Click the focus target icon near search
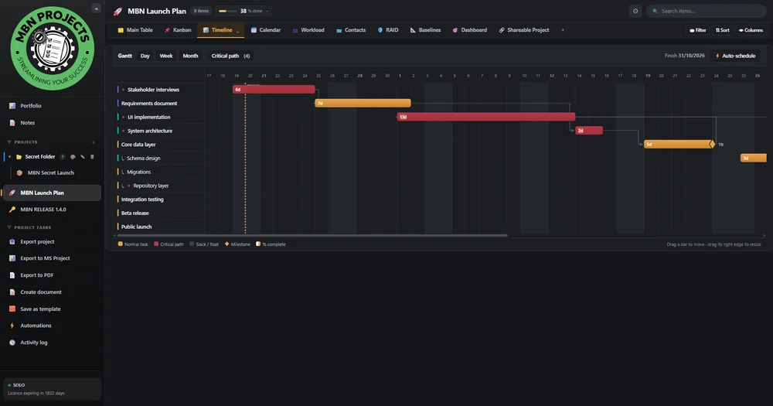This screenshot has height=406, width=773. 635,11
